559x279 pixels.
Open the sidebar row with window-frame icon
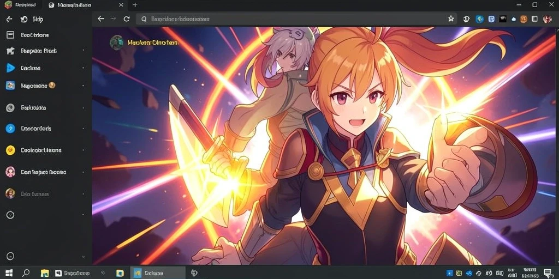tap(45, 35)
